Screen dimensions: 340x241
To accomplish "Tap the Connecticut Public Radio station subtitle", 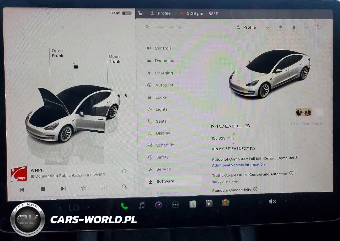I will point(70,176).
